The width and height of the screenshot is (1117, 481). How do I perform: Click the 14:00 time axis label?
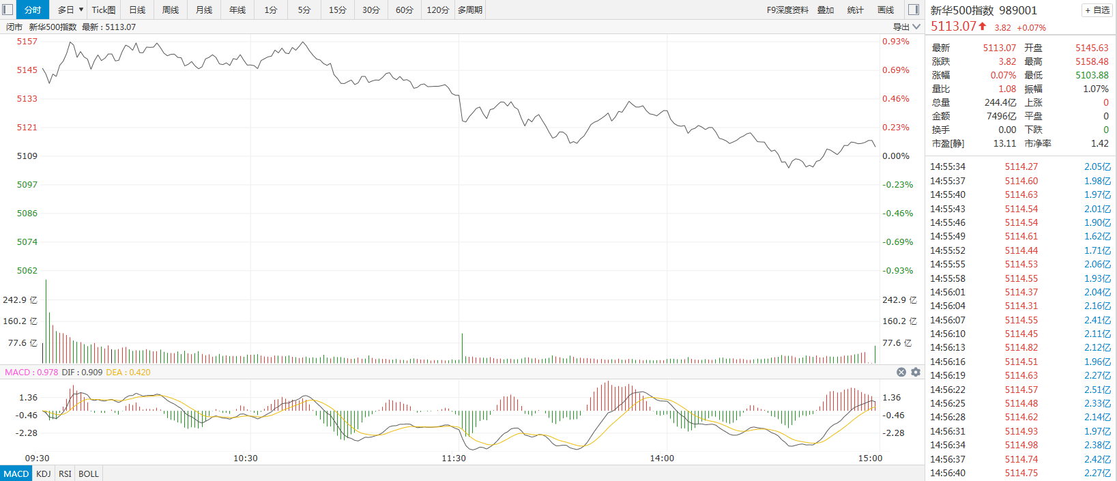coord(662,458)
